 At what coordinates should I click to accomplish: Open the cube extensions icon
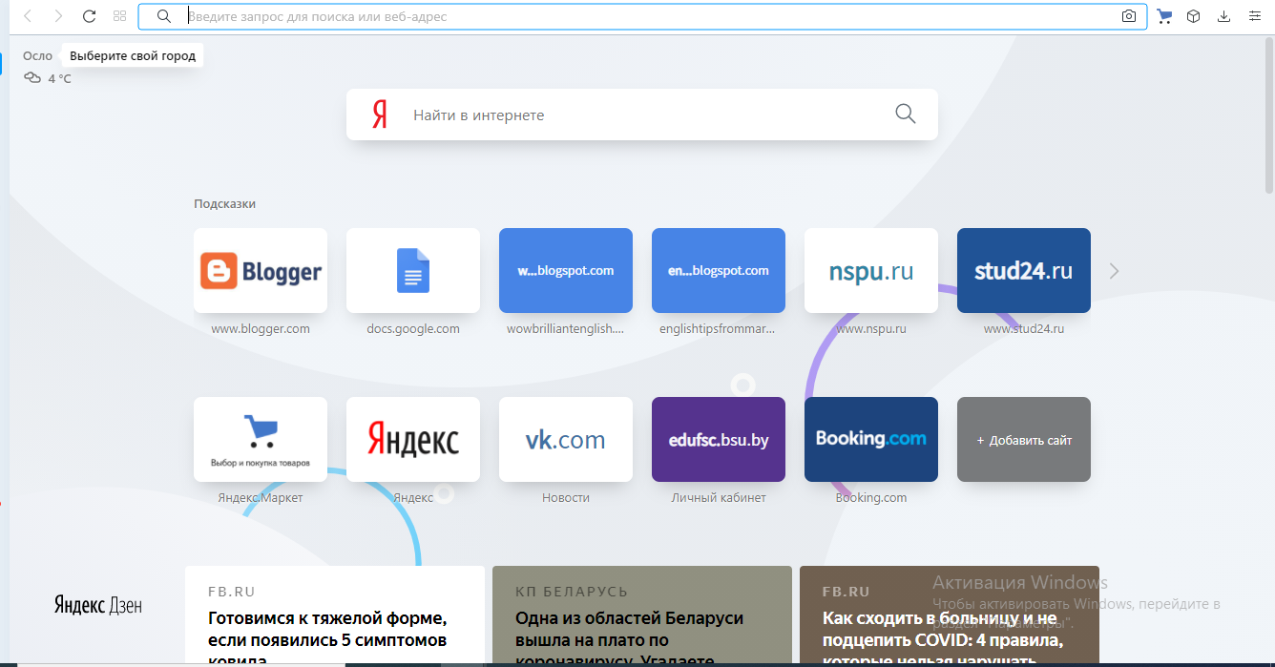pyautogui.click(x=1193, y=16)
